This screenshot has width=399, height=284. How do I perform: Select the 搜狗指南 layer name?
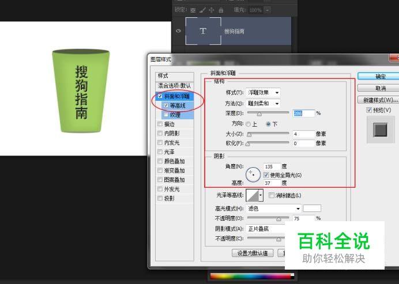tap(234, 31)
